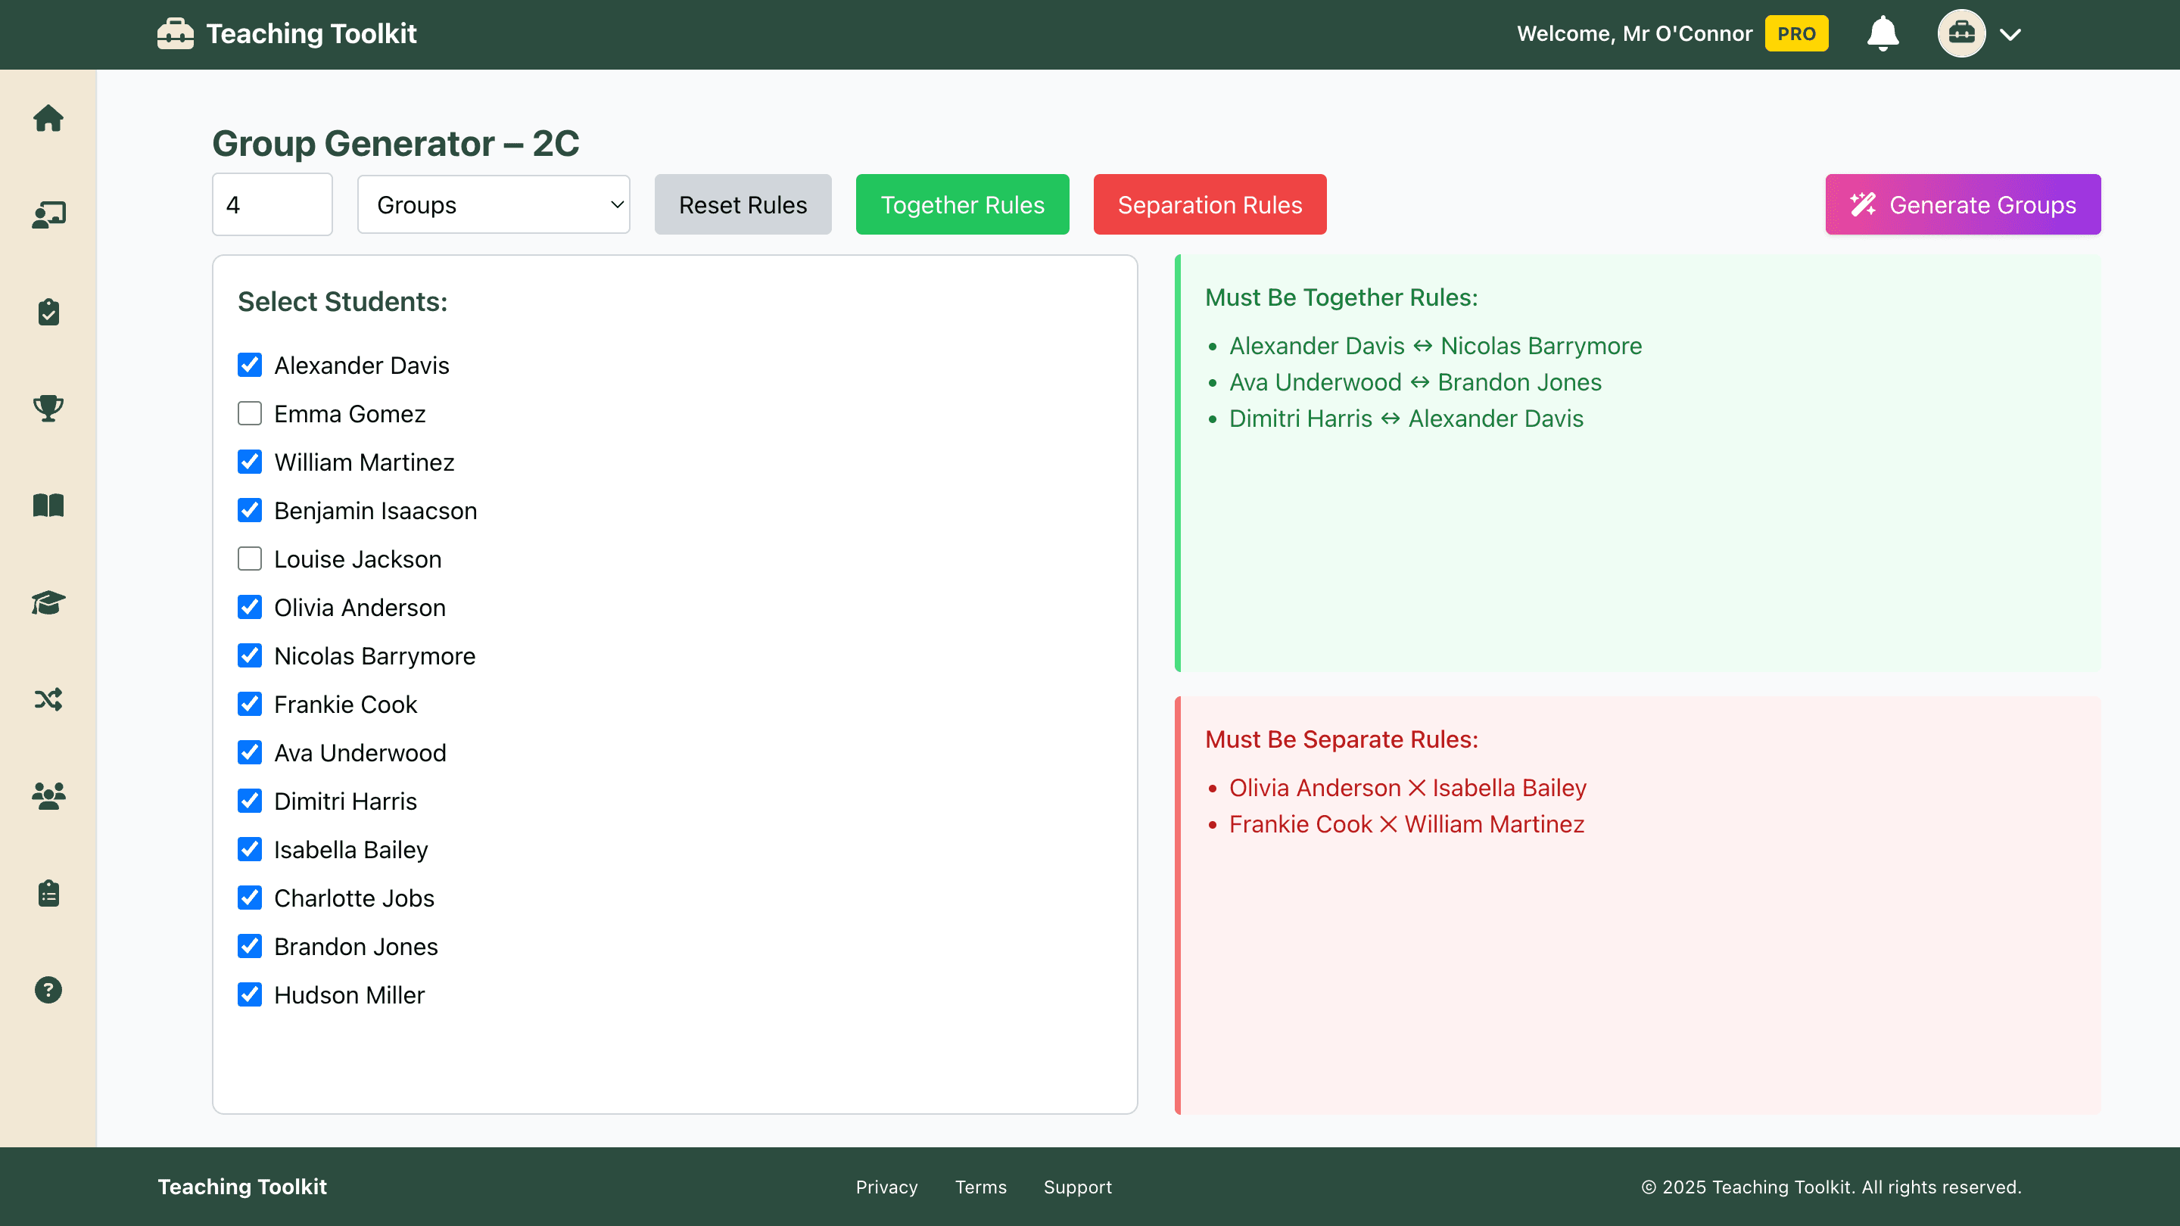This screenshot has width=2180, height=1226.
Task: Expand the user profile chevron menu
Action: click(x=2010, y=35)
